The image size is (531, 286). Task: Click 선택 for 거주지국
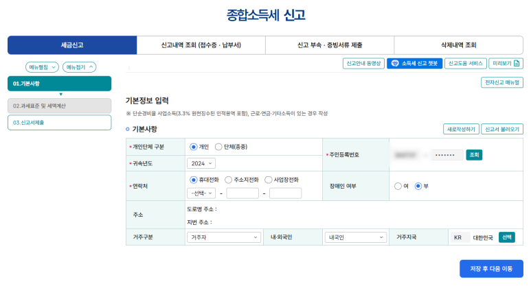point(507,237)
